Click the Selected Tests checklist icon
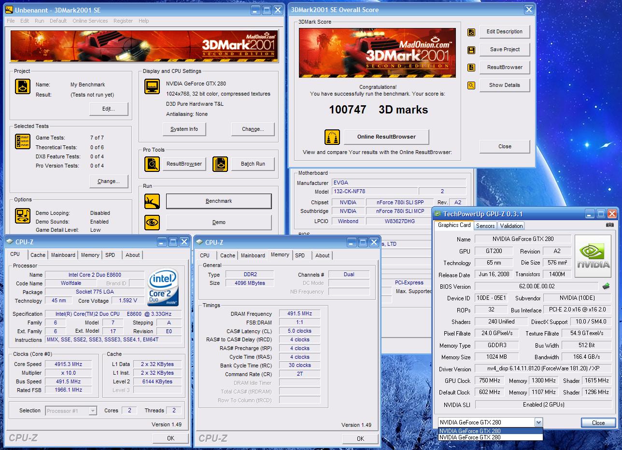The height and width of the screenshot is (450, 622). click(23, 141)
